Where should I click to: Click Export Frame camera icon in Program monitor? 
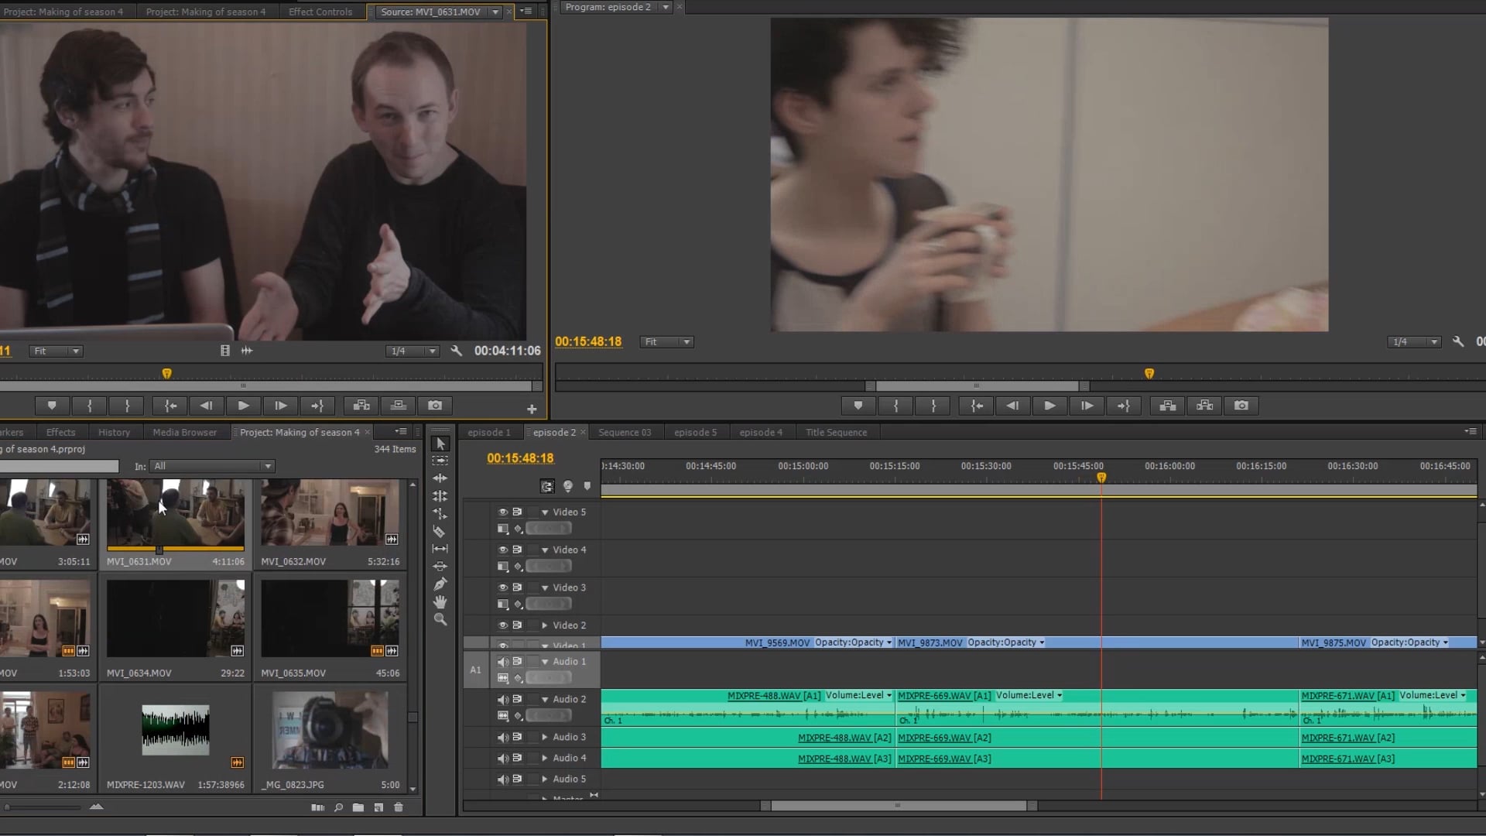[1241, 406]
